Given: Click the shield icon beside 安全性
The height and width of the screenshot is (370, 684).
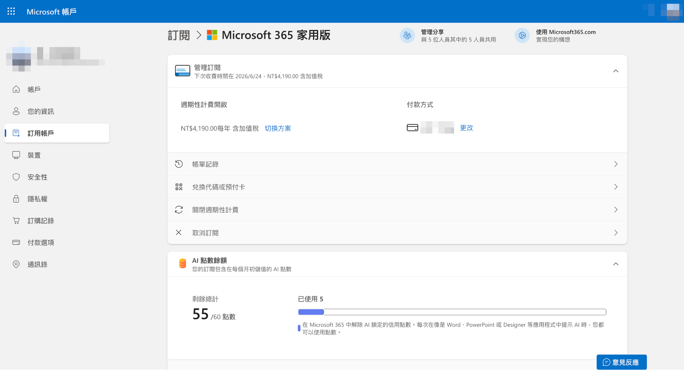Looking at the screenshot, I should pyautogui.click(x=16, y=177).
